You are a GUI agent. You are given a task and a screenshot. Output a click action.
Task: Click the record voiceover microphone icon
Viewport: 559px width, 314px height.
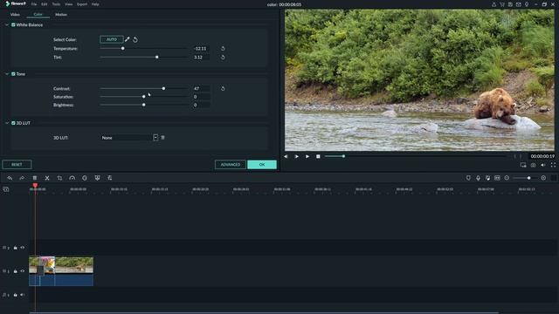coord(478,178)
